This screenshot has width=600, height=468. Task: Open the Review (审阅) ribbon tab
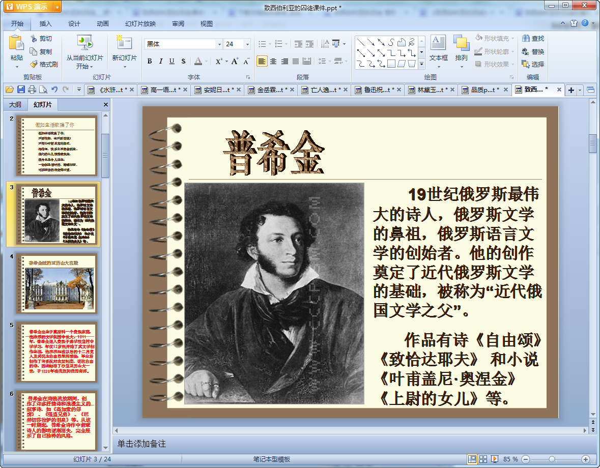coord(178,24)
